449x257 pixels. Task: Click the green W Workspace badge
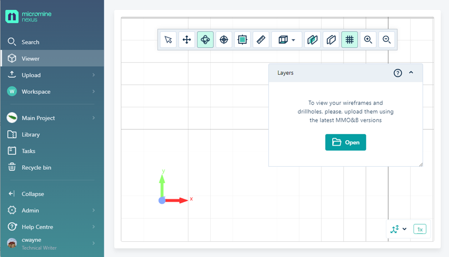[12, 92]
